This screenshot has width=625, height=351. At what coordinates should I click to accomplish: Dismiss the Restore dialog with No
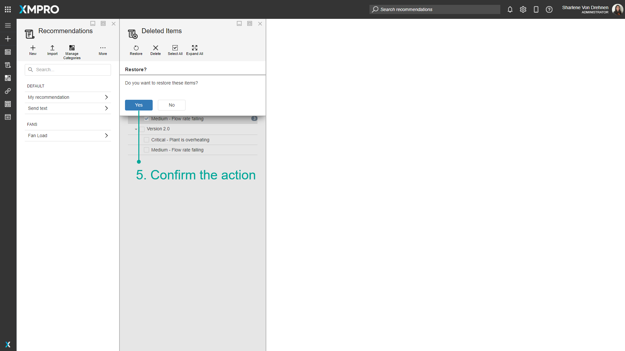pos(172,105)
